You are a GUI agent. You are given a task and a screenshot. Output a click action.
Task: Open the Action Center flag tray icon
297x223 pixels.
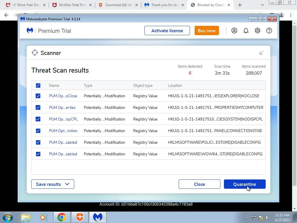261,217
